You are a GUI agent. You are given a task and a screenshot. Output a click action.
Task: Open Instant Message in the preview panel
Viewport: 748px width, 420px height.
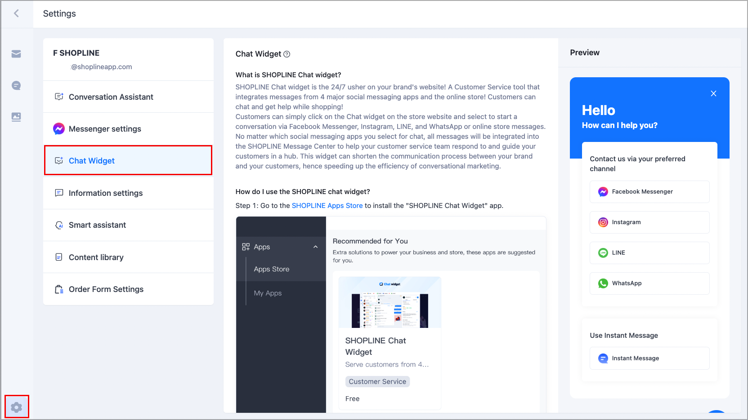(x=649, y=358)
